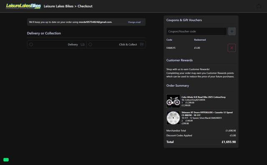
Task: Click the Merchandise Total amount £1,698.98
Action: click(x=231, y=131)
